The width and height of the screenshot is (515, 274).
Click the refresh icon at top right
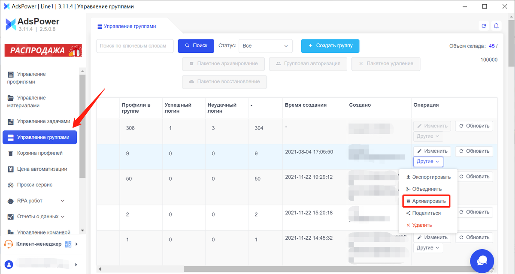(x=484, y=26)
